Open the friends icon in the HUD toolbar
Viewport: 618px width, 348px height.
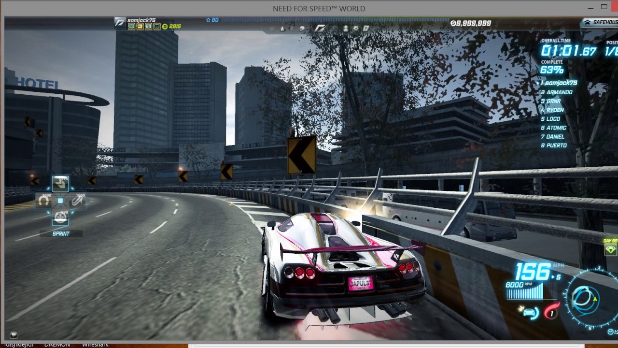point(346,28)
